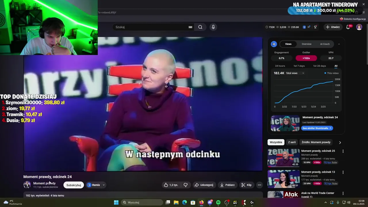Open options for Moment prawdy, odcinek 25
This screenshot has width=368, height=207.
pos(343,151)
